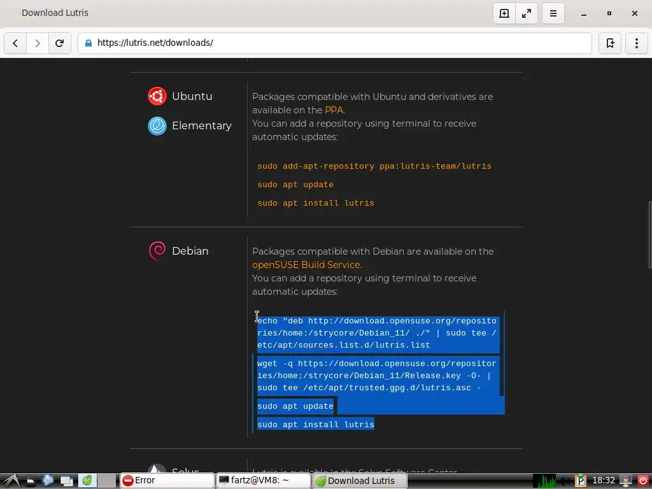Viewport: 652px width, 489px height.
Task: Bookmark this page with the bookmark icon
Action: (610, 43)
